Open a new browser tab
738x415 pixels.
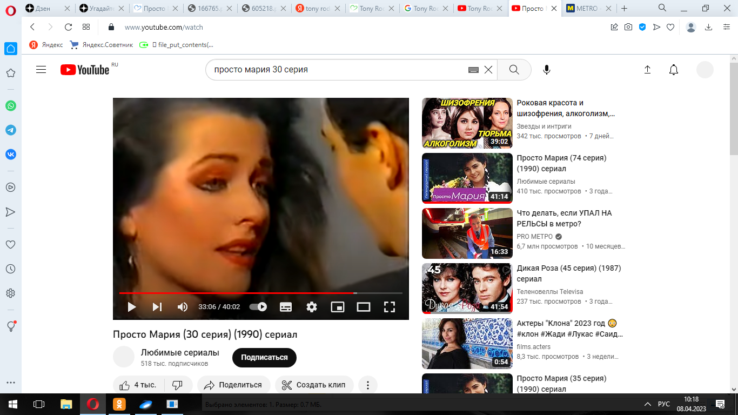(x=625, y=9)
